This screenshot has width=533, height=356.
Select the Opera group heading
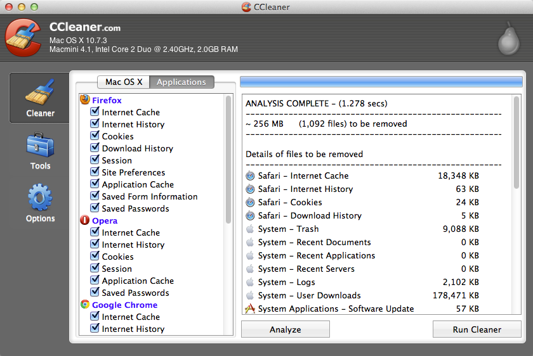(x=105, y=220)
